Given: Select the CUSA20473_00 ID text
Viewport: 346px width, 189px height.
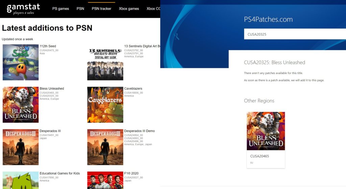Looking at the screenshot, I should pyautogui.click(x=49, y=50).
